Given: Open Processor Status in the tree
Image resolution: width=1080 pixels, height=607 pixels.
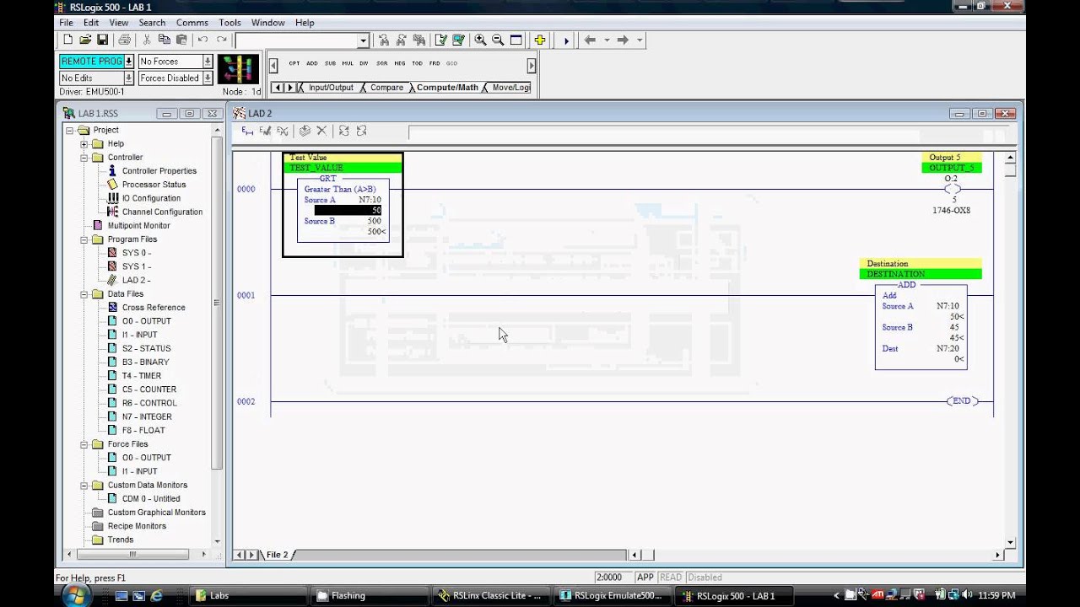Looking at the screenshot, I should coord(154,185).
